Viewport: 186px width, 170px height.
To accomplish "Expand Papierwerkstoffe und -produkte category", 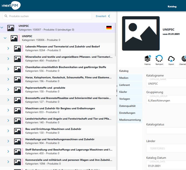I will [x=8, y=90].
